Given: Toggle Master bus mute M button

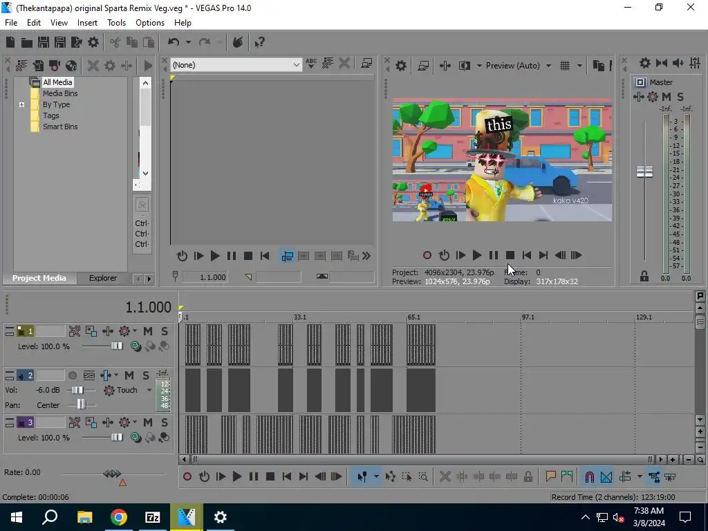Looking at the screenshot, I should (667, 97).
